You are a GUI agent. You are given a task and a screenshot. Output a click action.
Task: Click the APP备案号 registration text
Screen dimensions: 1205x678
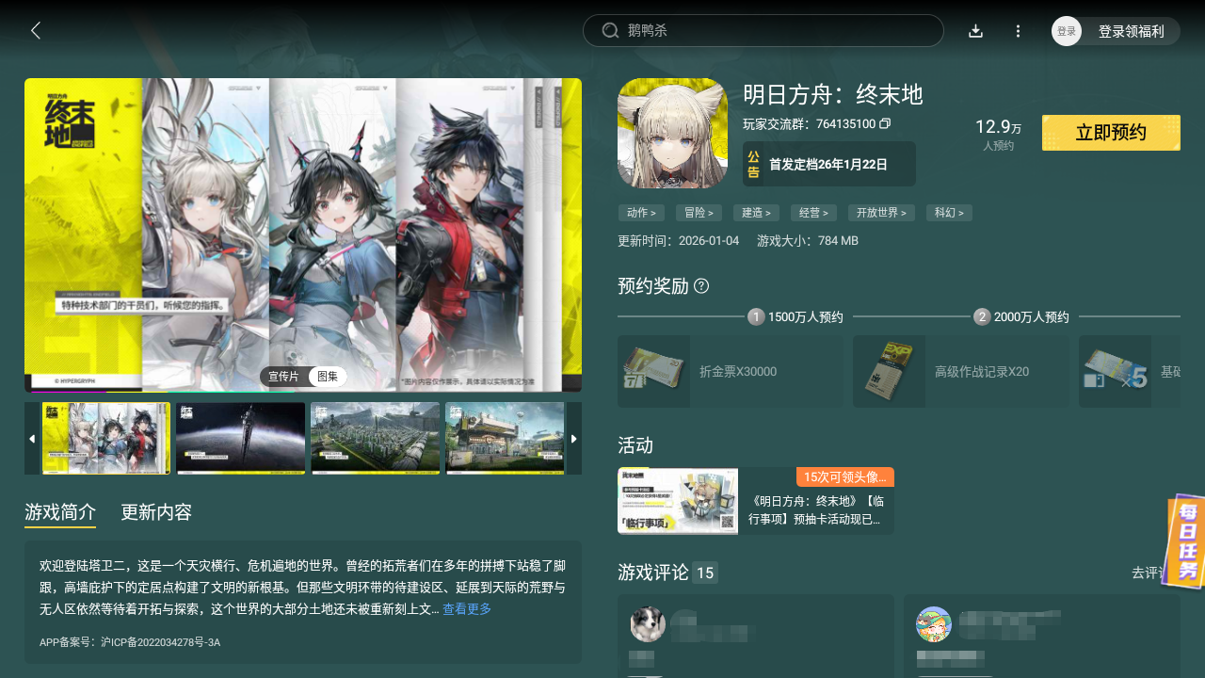tap(130, 642)
